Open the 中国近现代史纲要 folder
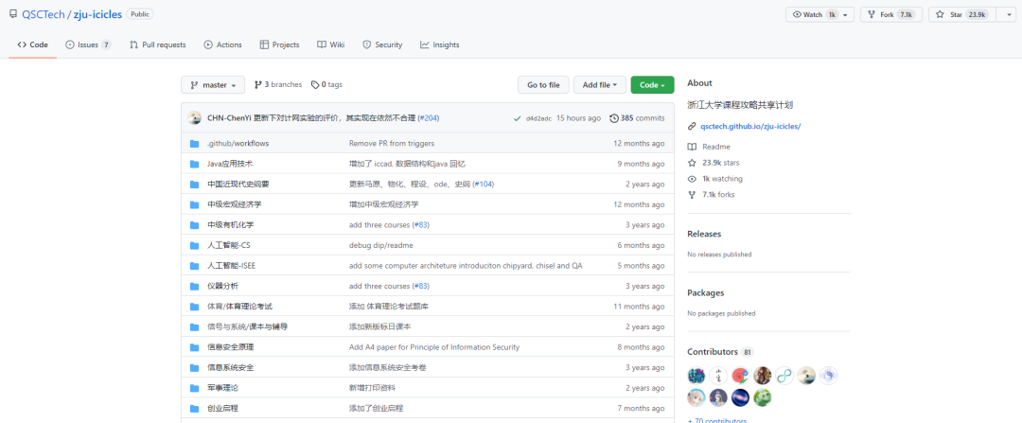Image resolution: width=1022 pixels, height=423 pixels. point(238,185)
